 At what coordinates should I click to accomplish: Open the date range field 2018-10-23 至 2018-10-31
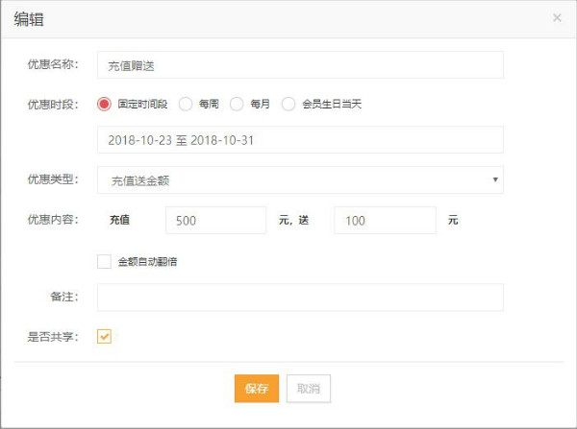coord(300,140)
